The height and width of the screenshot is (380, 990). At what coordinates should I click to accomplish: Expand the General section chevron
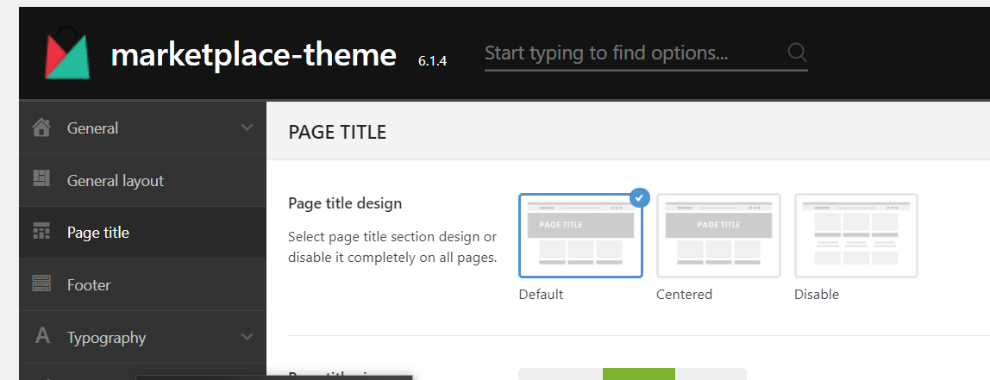(x=247, y=128)
